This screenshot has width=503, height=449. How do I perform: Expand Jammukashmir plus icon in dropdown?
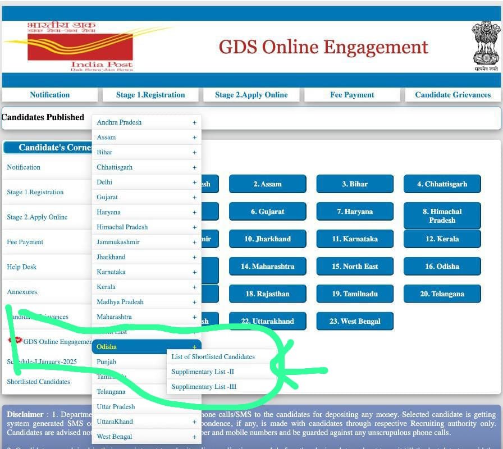tap(194, 242)
